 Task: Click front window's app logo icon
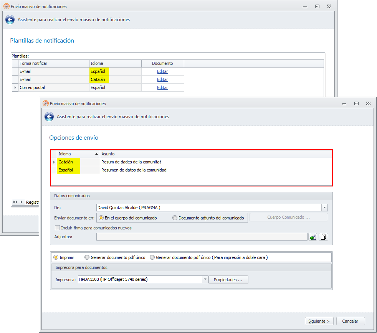(x=46, y=103)
